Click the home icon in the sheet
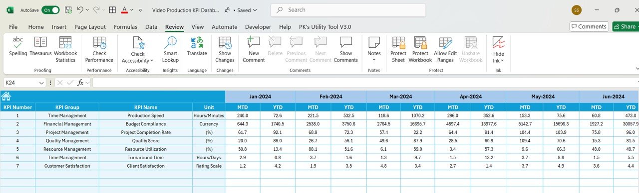The image size is (639, 193). [6, 96]
